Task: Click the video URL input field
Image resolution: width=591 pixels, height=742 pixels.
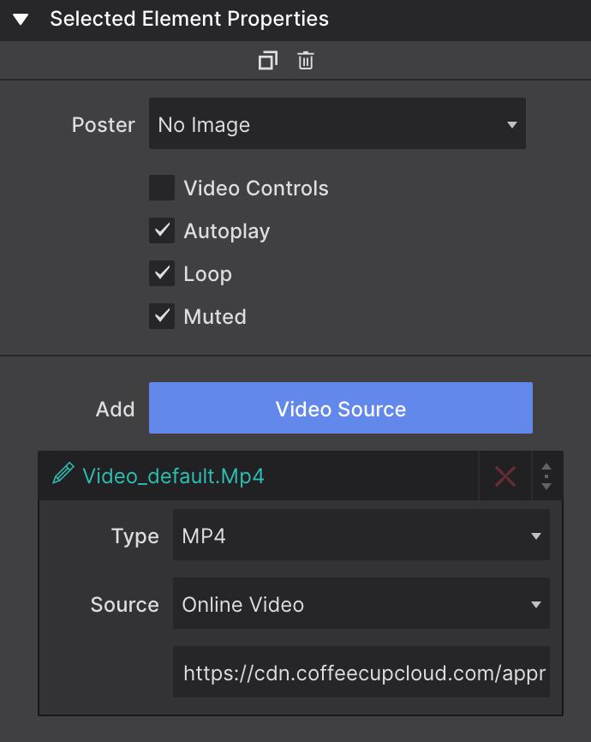Action: coord(361,673)
